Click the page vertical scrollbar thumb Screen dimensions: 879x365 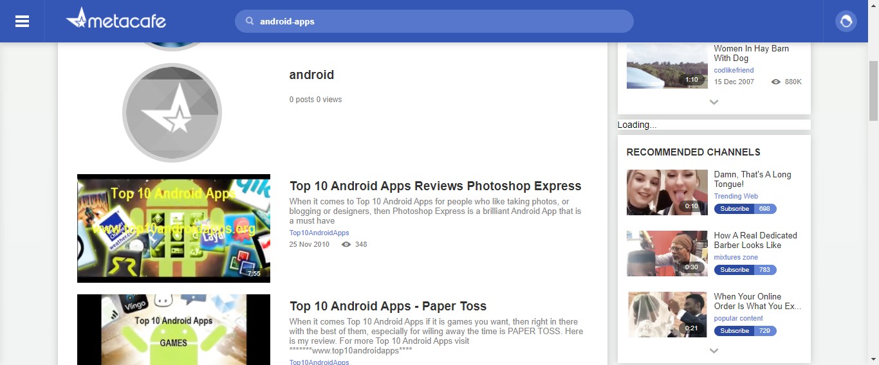(873, 91)
